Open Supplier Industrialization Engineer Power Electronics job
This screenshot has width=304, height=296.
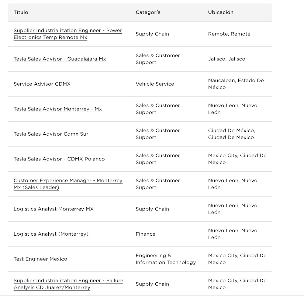pos(67,31)
